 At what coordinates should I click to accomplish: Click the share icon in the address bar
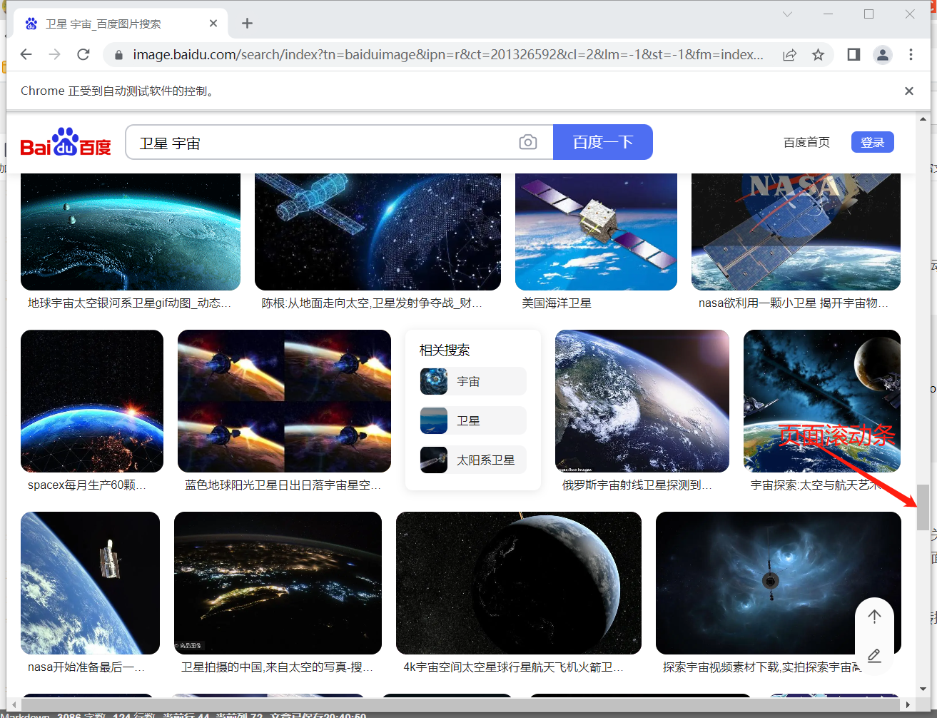[790, 54]
